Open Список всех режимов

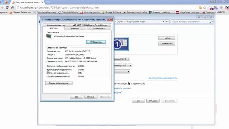click(x=59, y=83)
